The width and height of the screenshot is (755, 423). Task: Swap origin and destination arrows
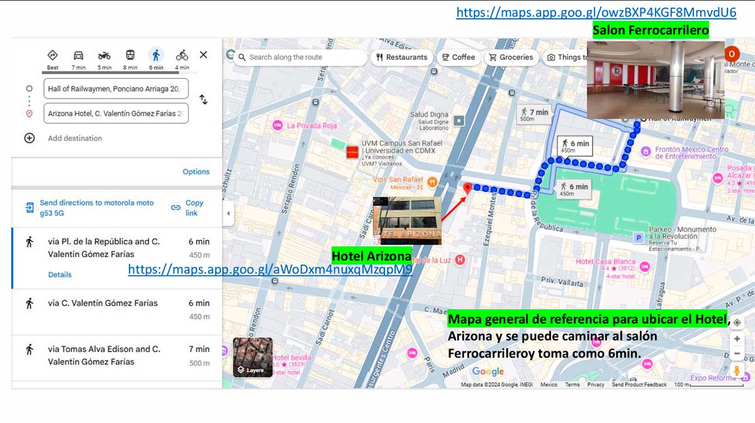(x=203, y=99)
